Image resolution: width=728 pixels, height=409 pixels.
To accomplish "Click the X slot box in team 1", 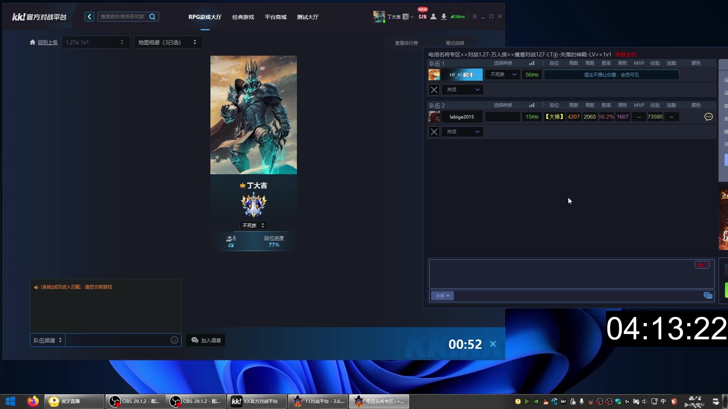I will [434, 90].
